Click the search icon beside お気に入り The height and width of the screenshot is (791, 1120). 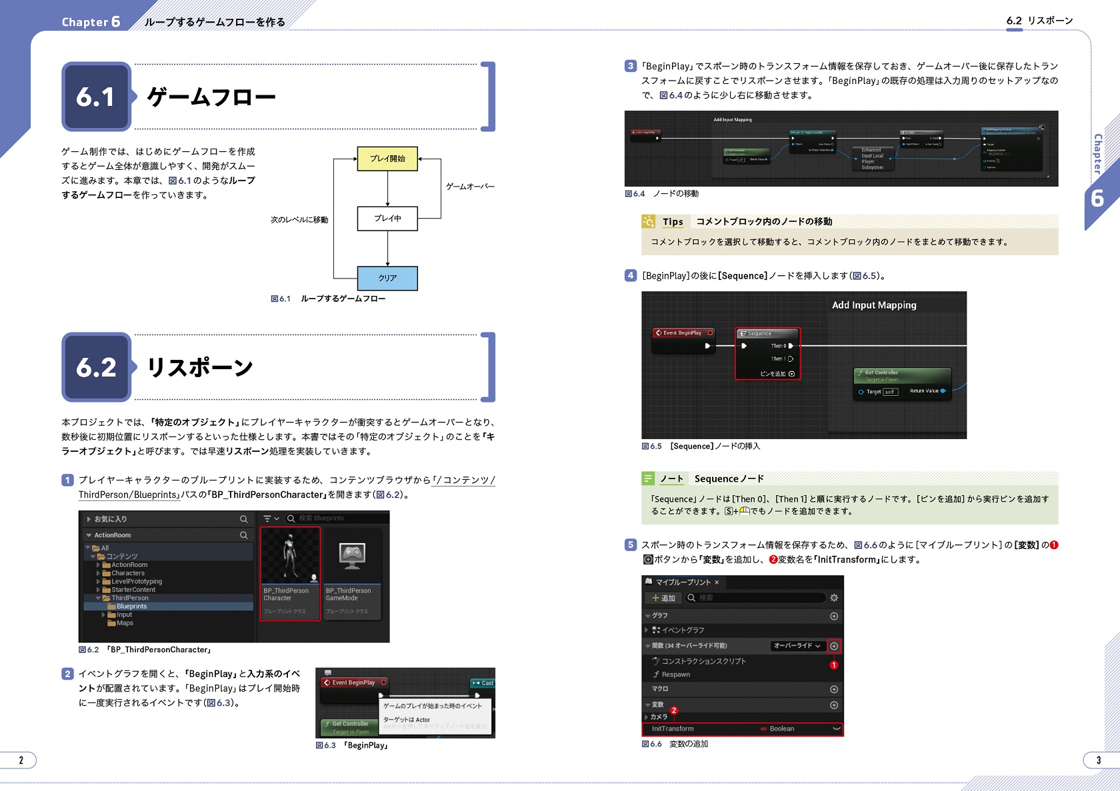(244, 519)
